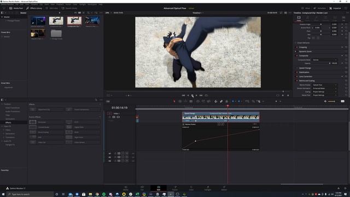Click the DIM audio button
The width and height of the screenshot is (350, 197).
pos(343,101)
